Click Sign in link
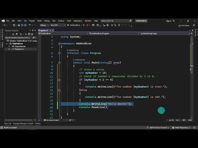198x148 pixels. [169, 21]
